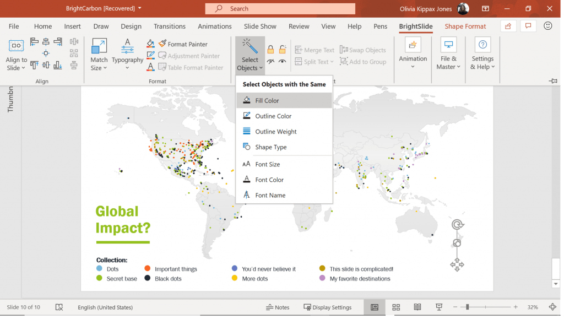Click the Display Settings button
This screenshot has height=319, width=564.
[x=327, y=307]
